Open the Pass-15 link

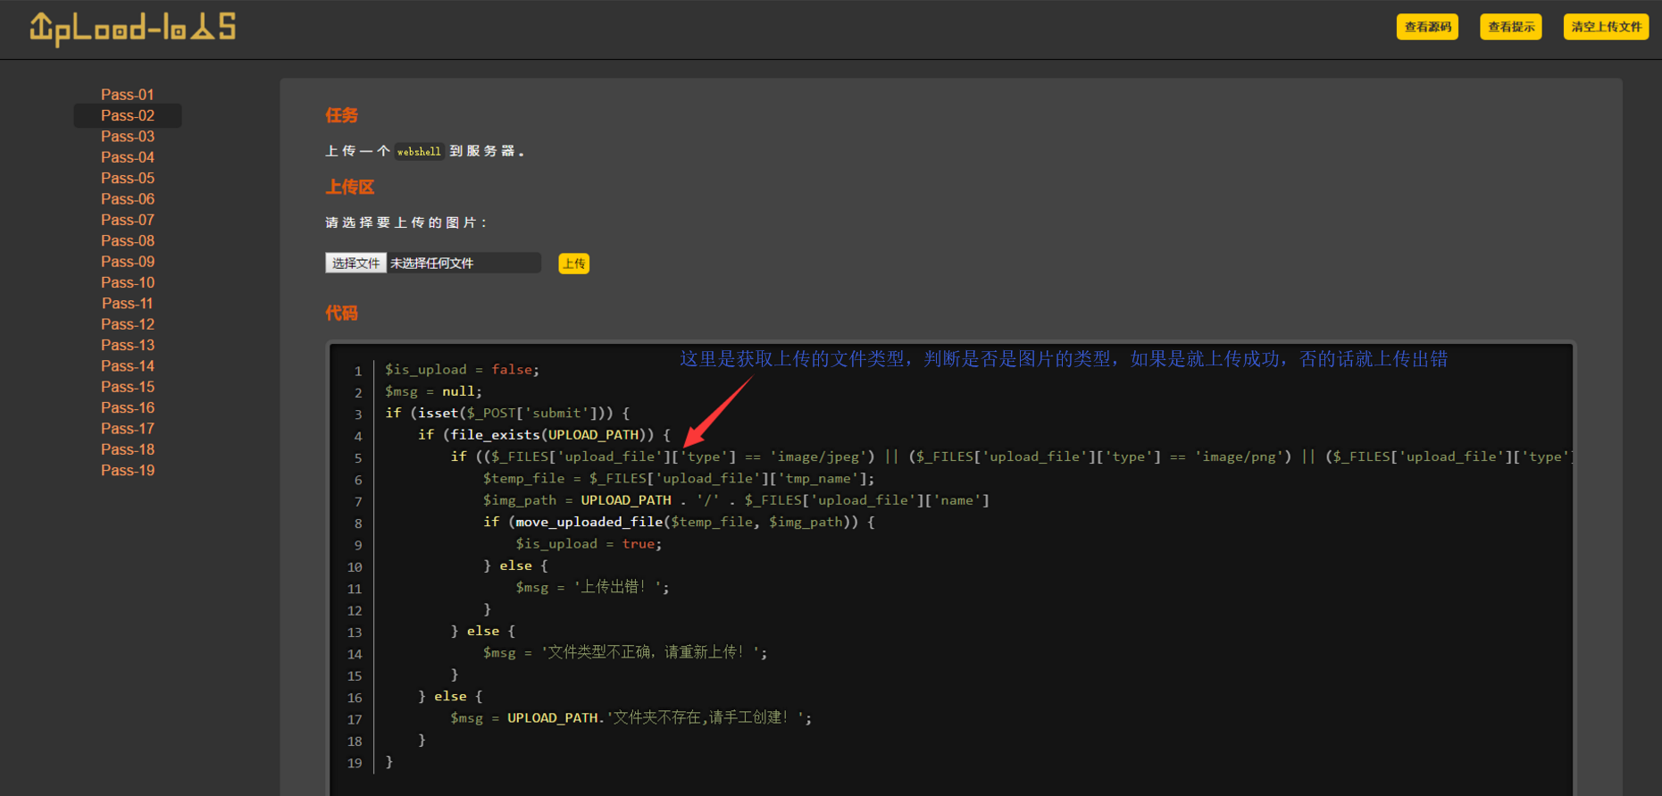[128, 387]
